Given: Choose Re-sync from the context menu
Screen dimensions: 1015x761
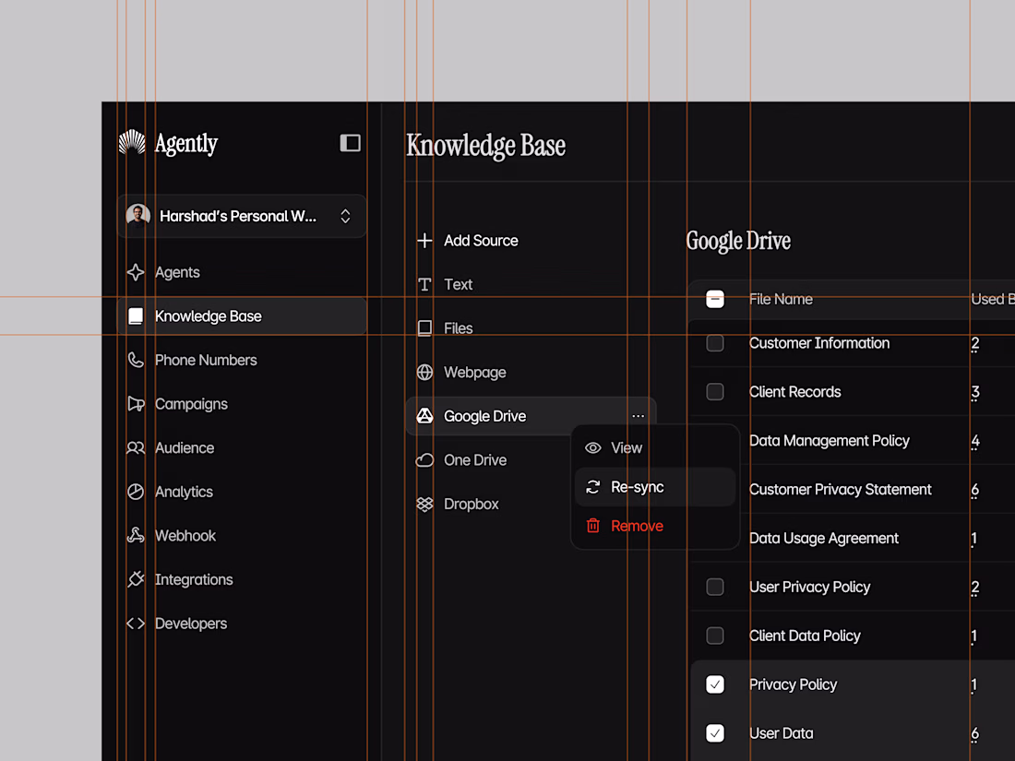Looking at the screenshot, I should 655,487.
